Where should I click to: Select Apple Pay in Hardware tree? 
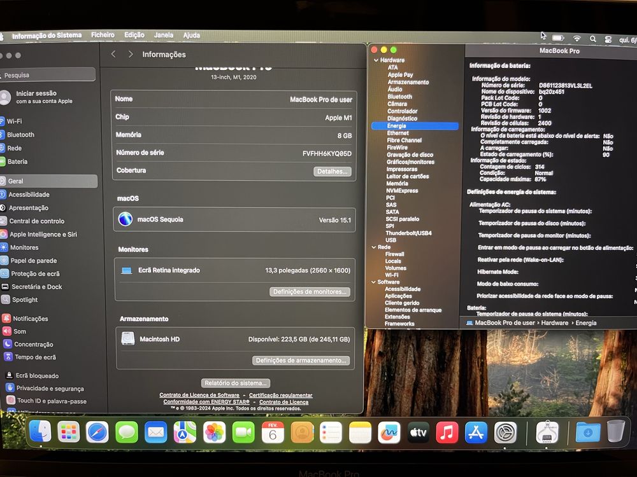pos(400,74)
